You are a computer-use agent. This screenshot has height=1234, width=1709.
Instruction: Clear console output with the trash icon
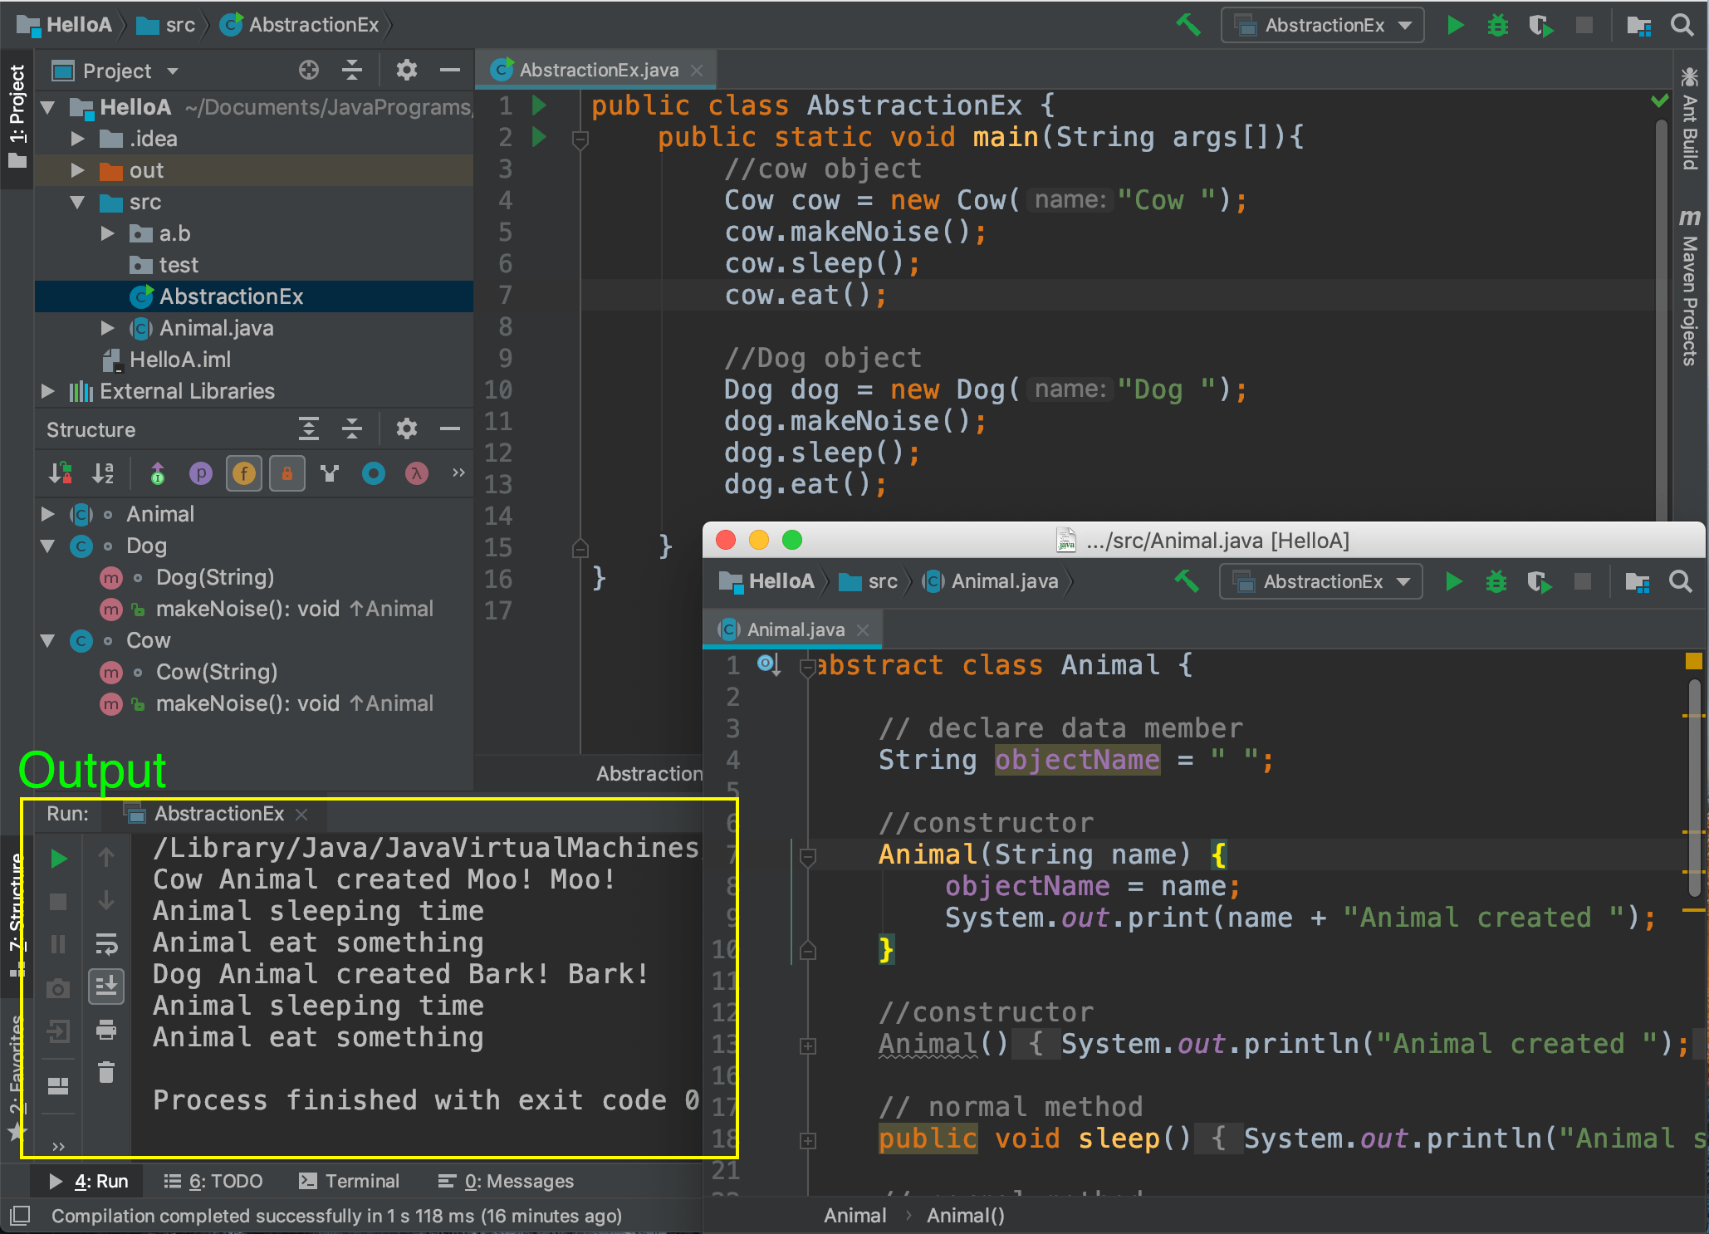click(x=105, y=1073)
